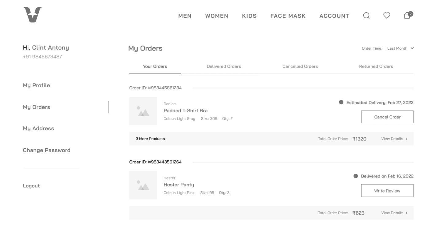The width and height of the screenshot is (437, 243).
Task: Open the shopping bag cart icon
Action: 407,16
